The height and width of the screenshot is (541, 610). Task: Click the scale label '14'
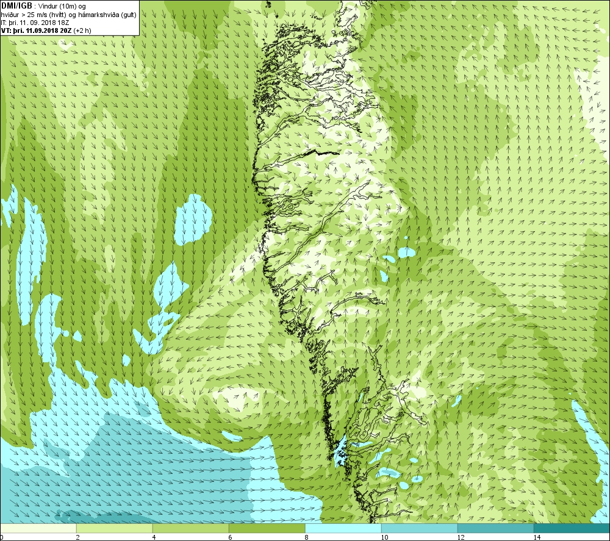(537, 537)
